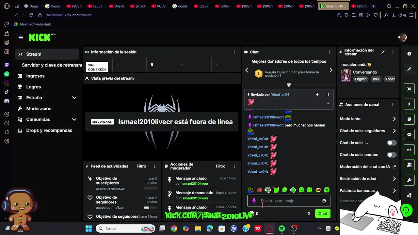Open Filtro in Acciones de moderador

[x=221, y=166]
